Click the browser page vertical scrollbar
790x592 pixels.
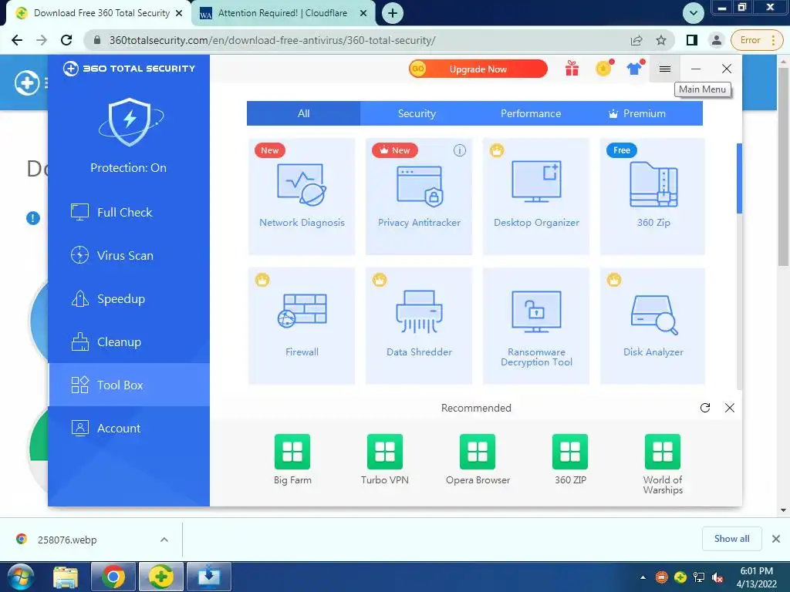(783, 166)
